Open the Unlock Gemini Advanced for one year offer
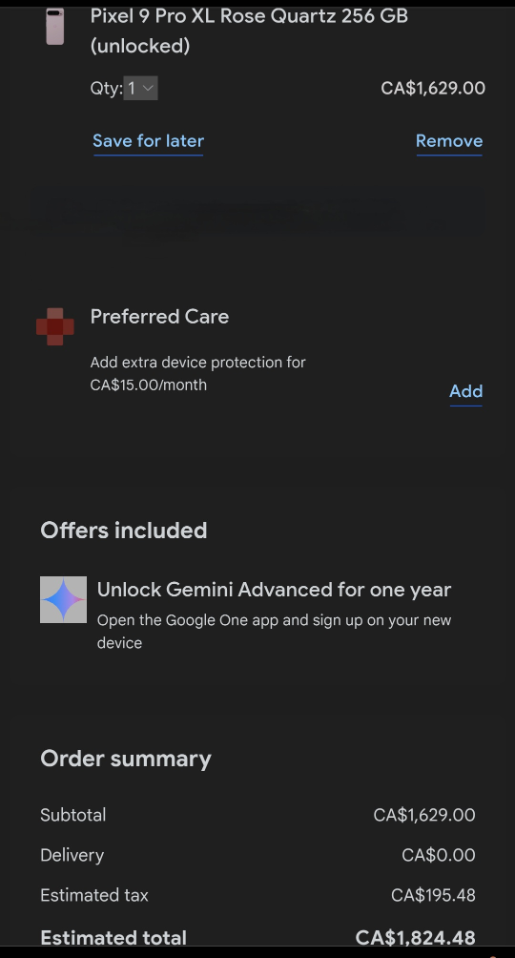This screenshot has height=958, width=515. pos(275,590)
